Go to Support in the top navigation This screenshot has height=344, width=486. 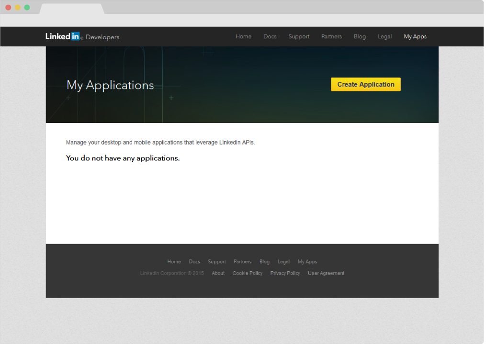[299, 37]
